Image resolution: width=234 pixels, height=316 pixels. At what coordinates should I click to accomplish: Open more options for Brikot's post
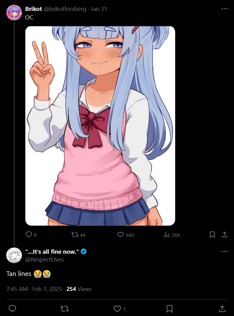coord(225,9)
